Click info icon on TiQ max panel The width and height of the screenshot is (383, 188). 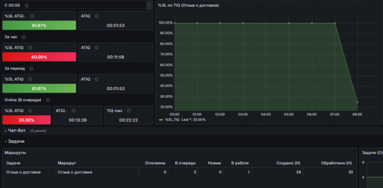[129, 110]
